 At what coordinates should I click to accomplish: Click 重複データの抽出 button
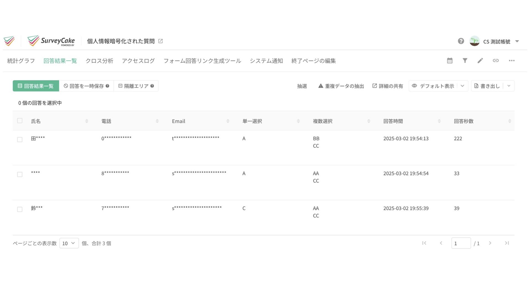pyautogui.click(x=341, y=86)
